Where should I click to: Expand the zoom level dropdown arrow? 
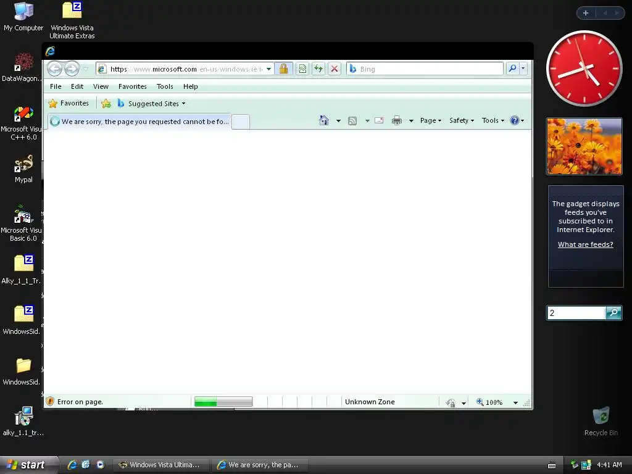(x=515, y=402)
